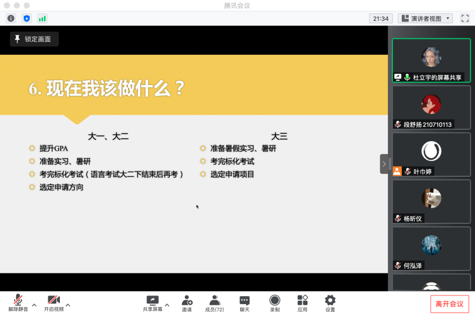475x317 pixels.
Task: Toggle 锁定画面 pin button
Action: (x=34, y=39)
